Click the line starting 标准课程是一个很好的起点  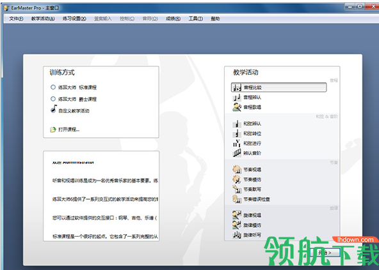pyautogui.click(x=105, y=237)
